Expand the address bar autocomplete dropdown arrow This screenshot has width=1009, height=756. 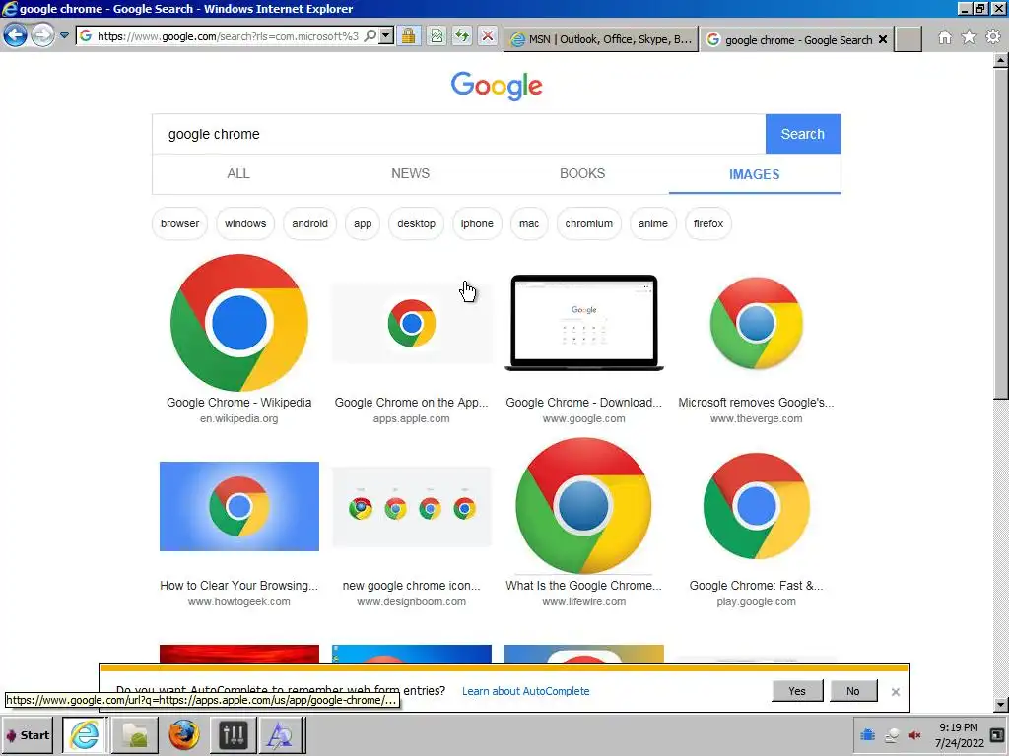[x=386, y=36]
